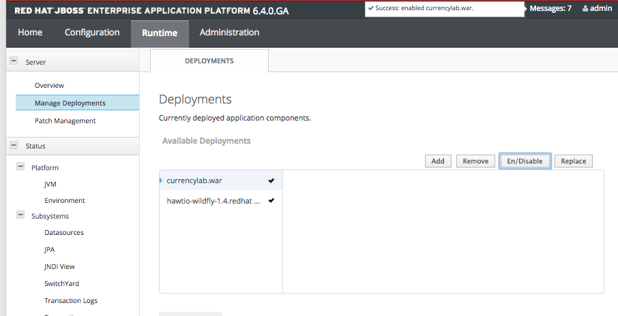Image resolution: width=618 pixels, height=316 pixels.
Task: Switch to the Configuration tab
Action: point(92,33)
